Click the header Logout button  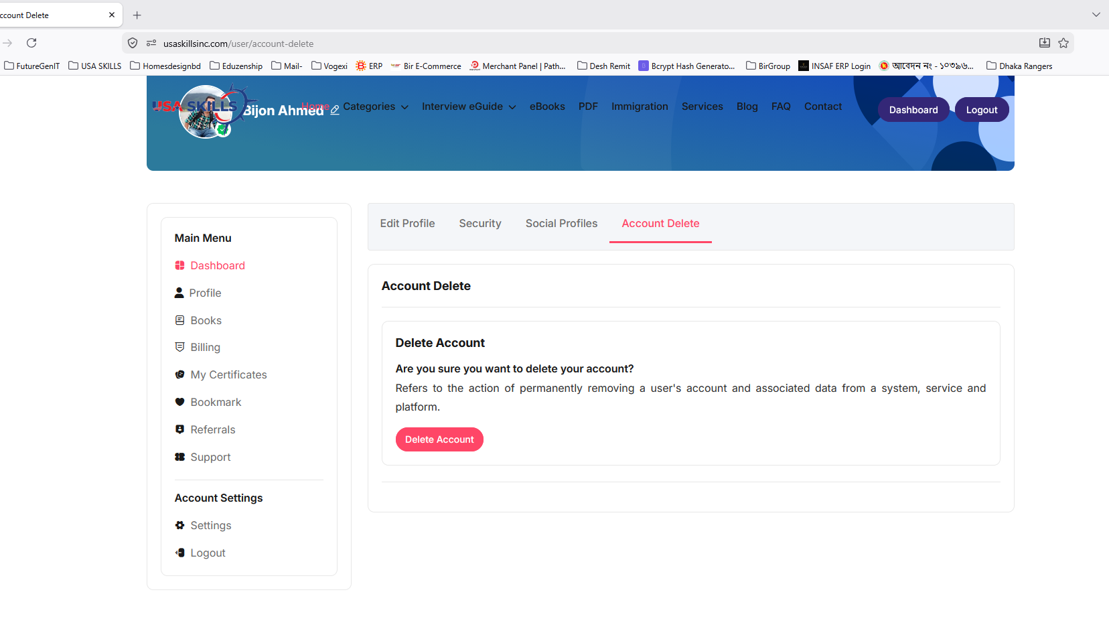point(982,110)
